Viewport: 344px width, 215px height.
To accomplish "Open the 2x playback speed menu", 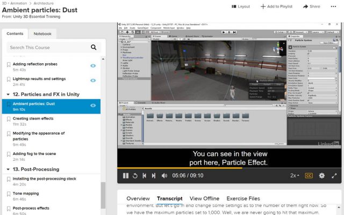I will point(295,175).
